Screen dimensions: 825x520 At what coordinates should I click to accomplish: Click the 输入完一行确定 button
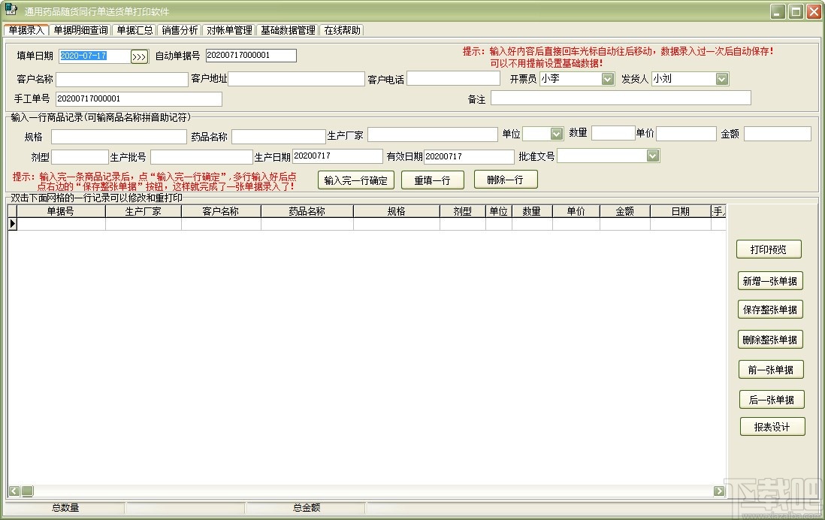(355, 180)
